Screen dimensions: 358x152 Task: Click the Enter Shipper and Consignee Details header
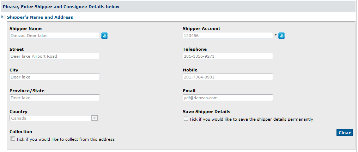(61, 7)
